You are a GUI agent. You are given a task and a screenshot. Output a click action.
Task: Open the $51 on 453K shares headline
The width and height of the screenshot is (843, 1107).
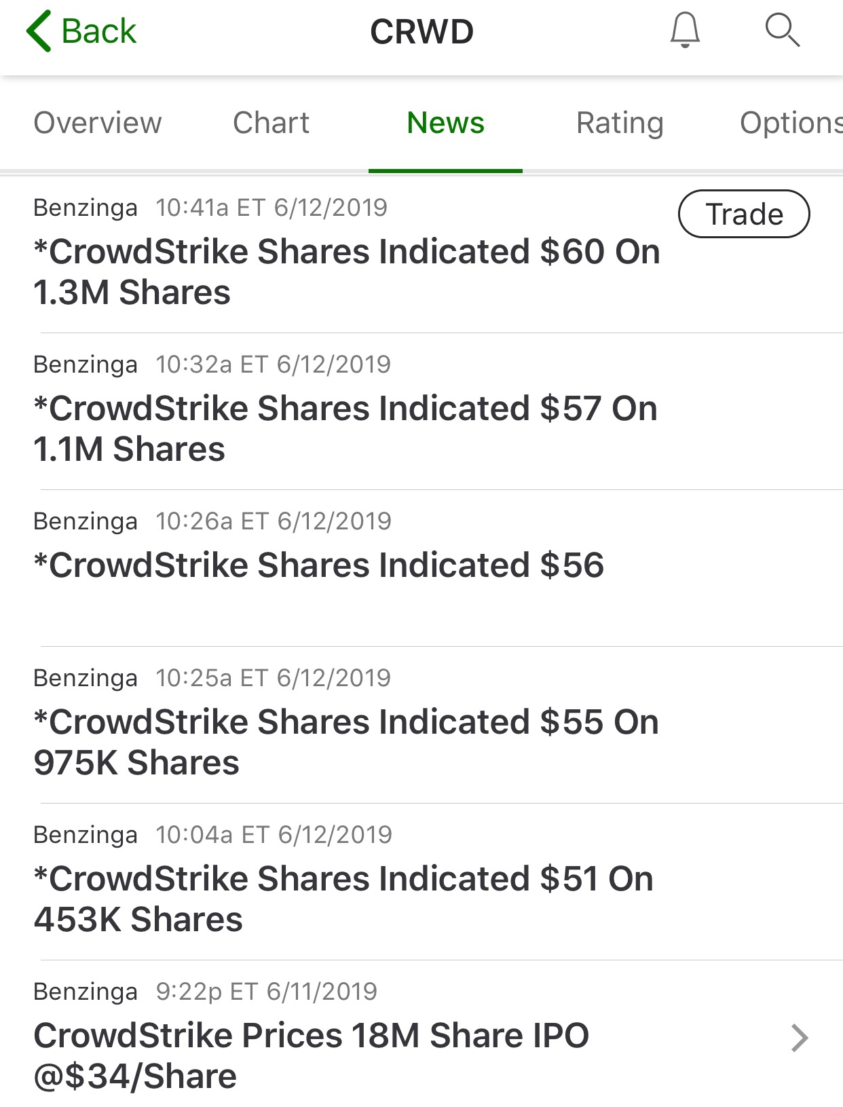[343, 899]
